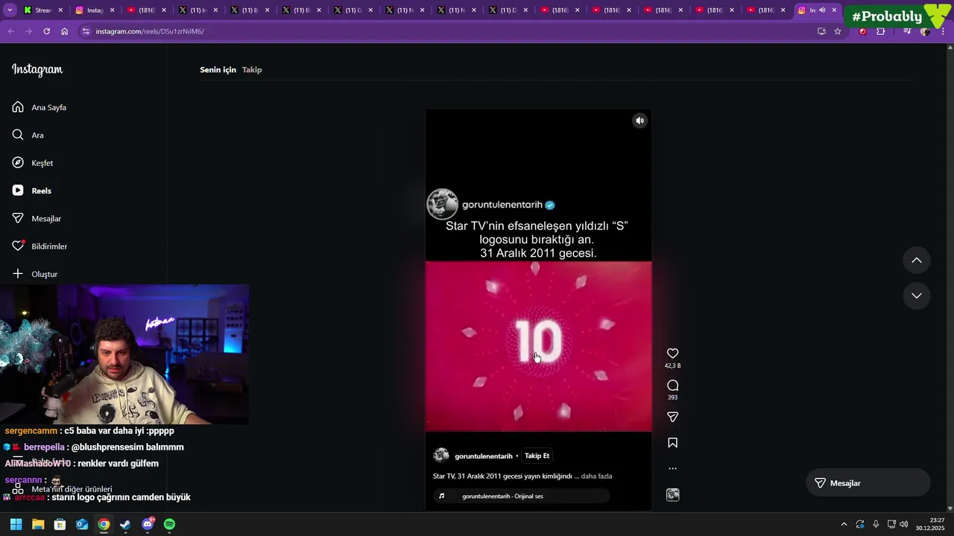Click the 'Keşfet' label in the sidebar

[42, 163]
